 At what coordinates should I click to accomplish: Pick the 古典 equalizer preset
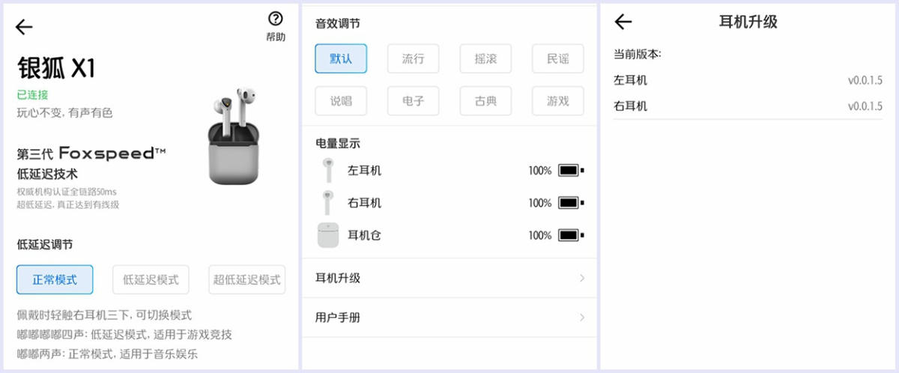point(485,101)
